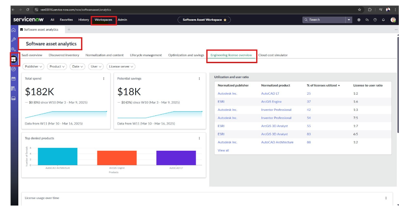Expand the User filter dropdown

[96, 66]
